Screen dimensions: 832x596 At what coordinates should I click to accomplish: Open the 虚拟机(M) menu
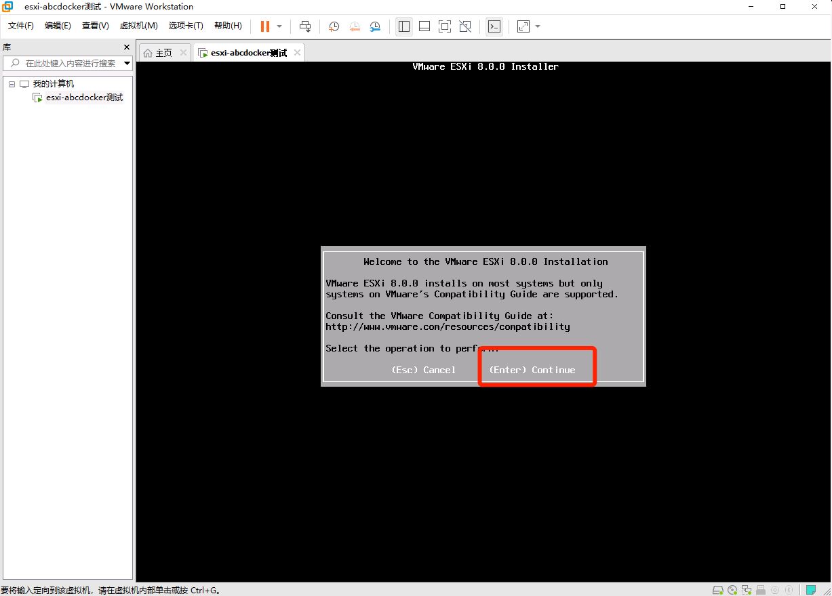139,26
